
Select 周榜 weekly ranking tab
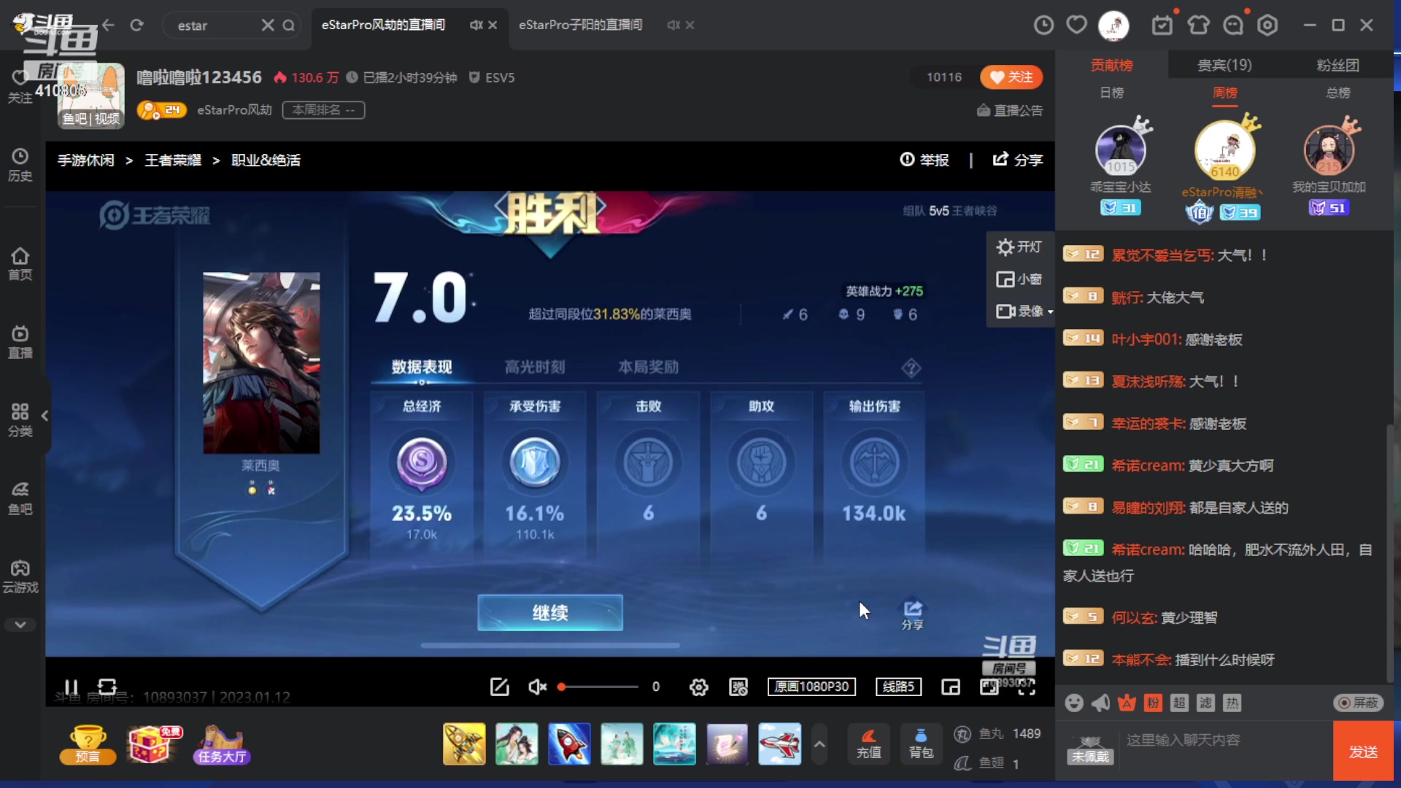(1225, 93)
